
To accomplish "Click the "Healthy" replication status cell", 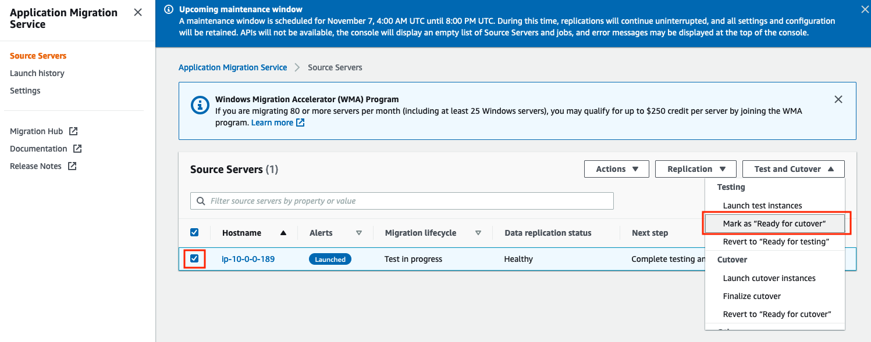I will pyautogui.click(x=518, y=259).
